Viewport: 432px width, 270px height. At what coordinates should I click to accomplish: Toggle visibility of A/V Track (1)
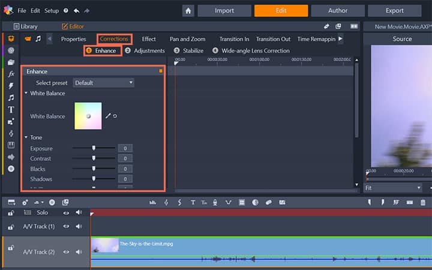tap(66, 226)
